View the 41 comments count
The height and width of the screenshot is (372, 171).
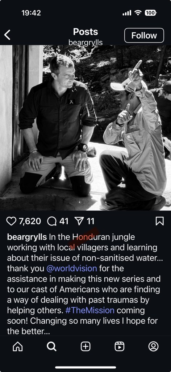(64, 221)
